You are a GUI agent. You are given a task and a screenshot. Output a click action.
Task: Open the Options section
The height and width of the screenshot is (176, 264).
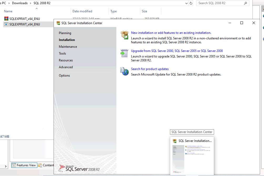click(x=64, y=76)
